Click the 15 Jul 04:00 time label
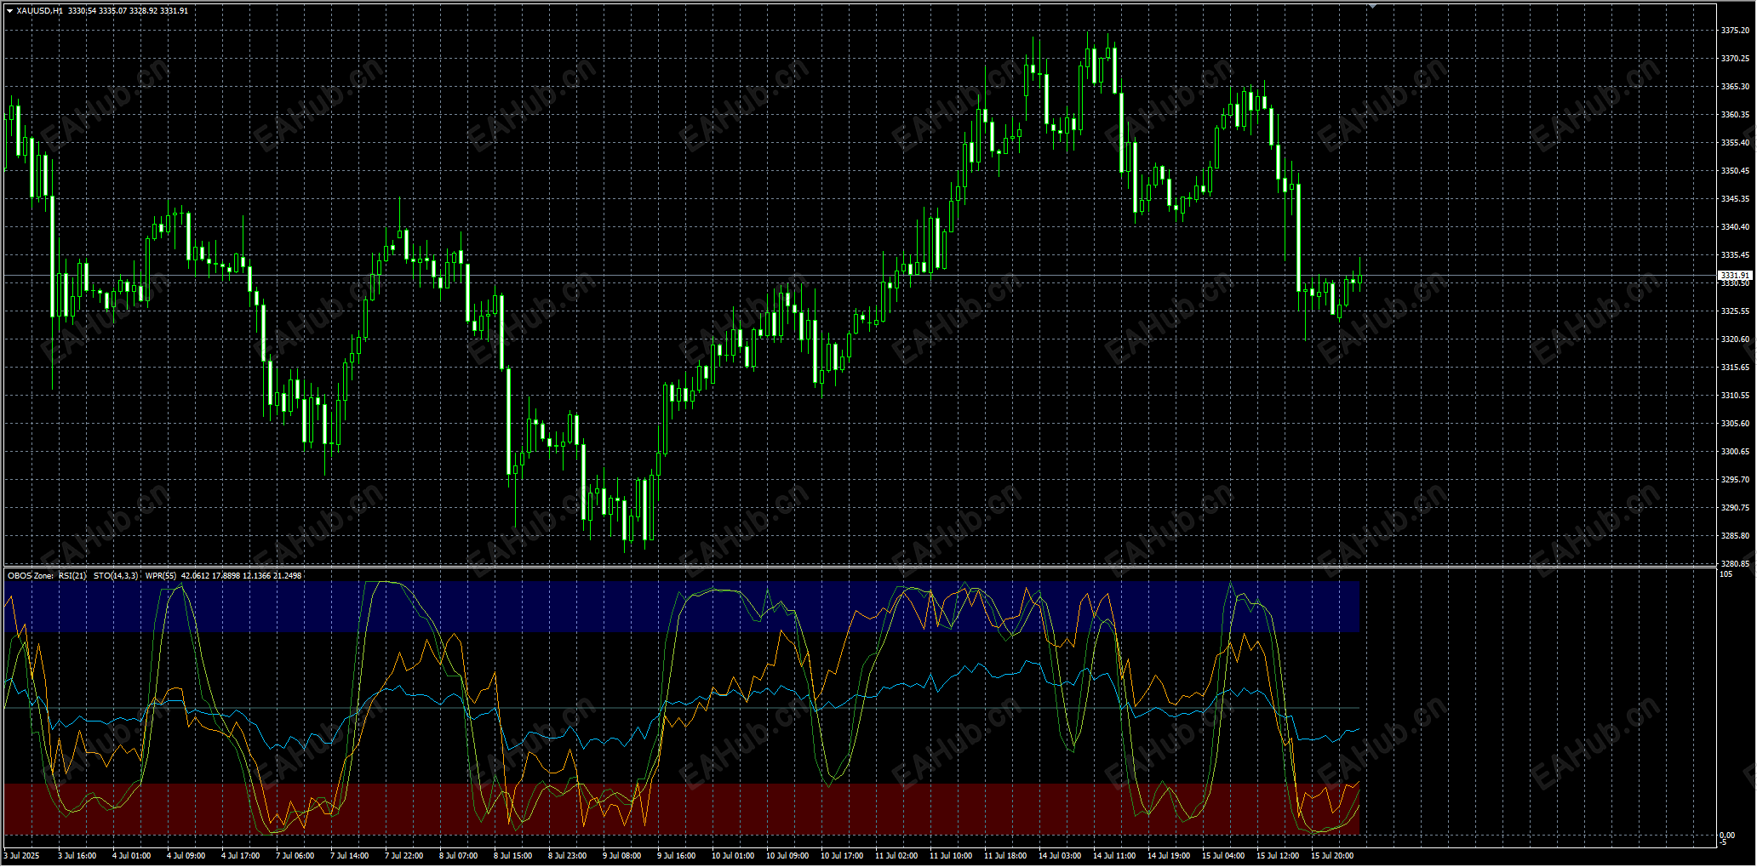Screen dimensions: 1757x867 (1223, 856)
